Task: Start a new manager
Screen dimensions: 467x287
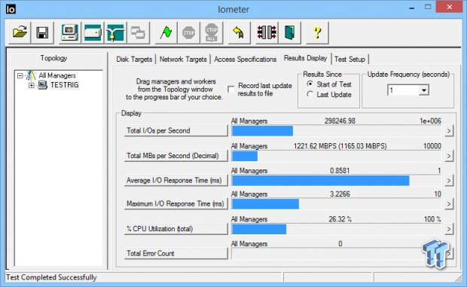Action: (70, 32)
